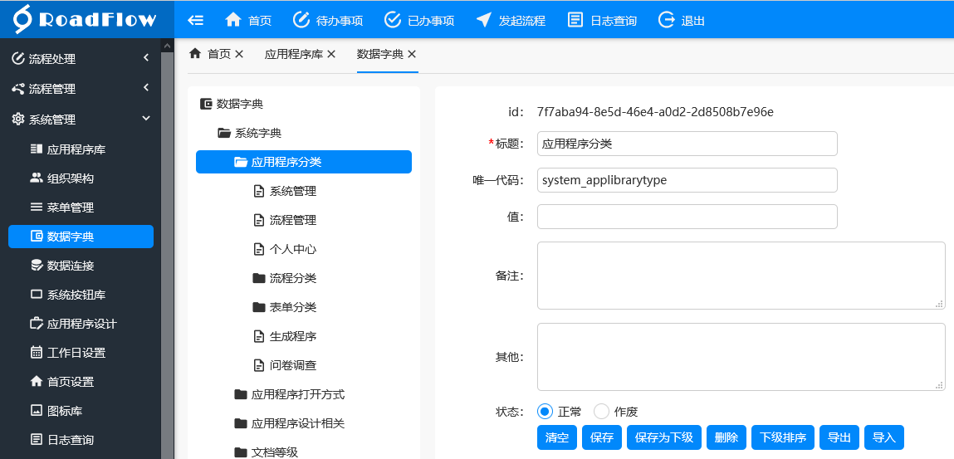Focus the 唯一代码 input field
Viewport: 954px width, 459px height.
(x=687, y=180)
